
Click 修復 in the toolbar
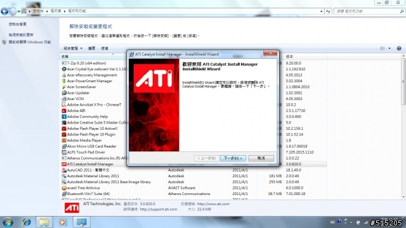pos(105,48)
